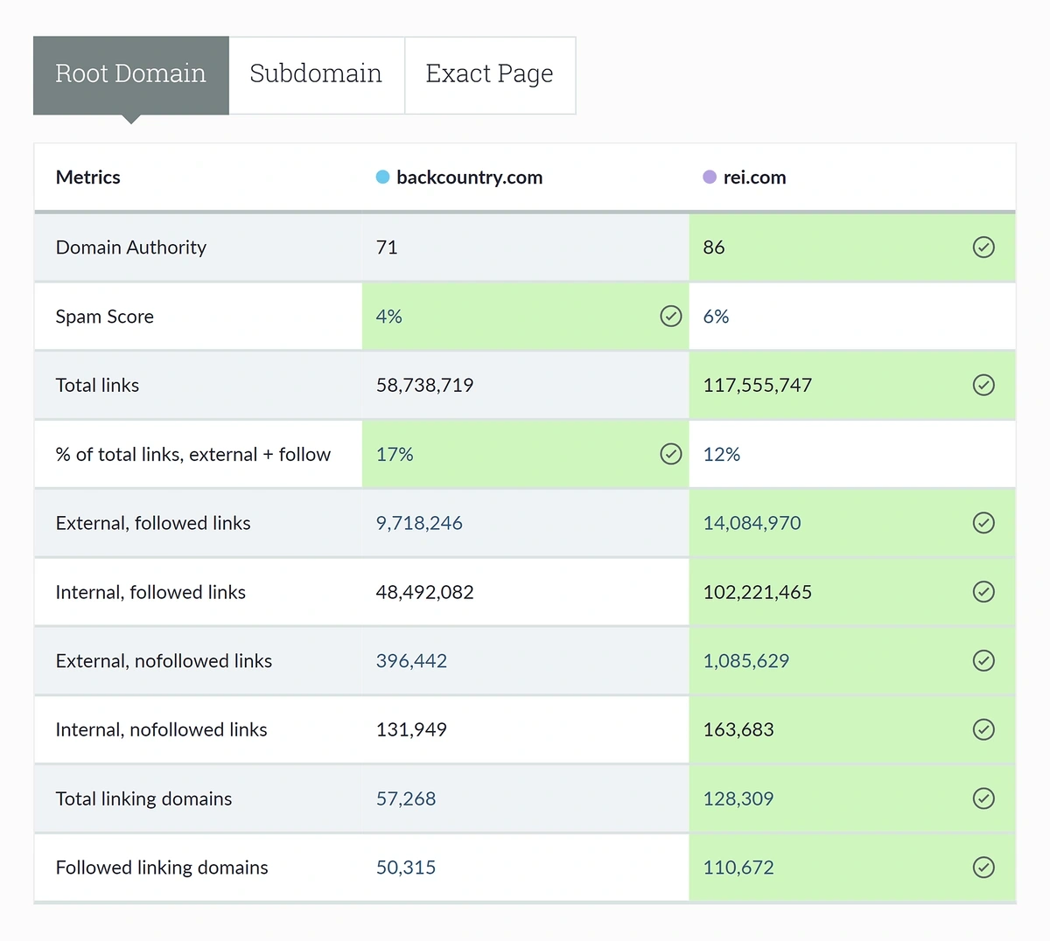This screenshot has width=1050, height=941.
Task: Click the purple dot beside rei.com
Action: (x=710, y=178)
